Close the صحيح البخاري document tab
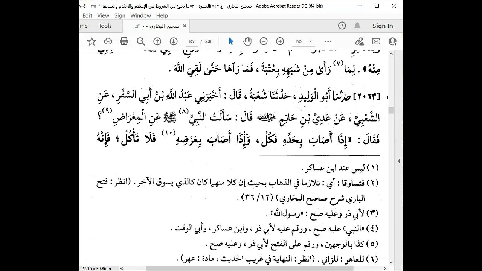Image resolution: width=482 pixels, height=271 pixels. point(185,26)
